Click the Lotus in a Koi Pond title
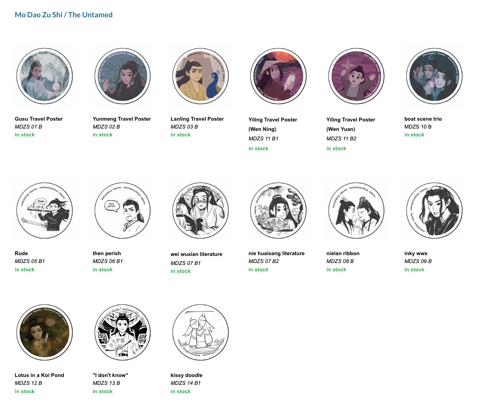 [x=39, y=375]
